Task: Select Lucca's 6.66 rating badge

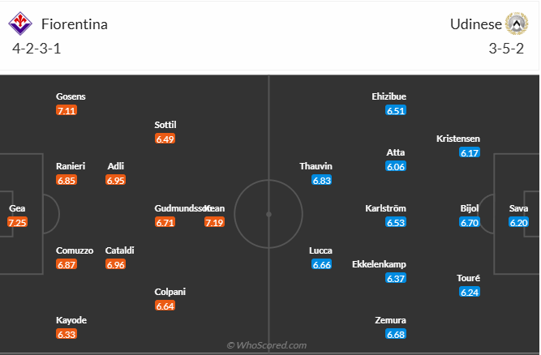Action: point(321,264)
